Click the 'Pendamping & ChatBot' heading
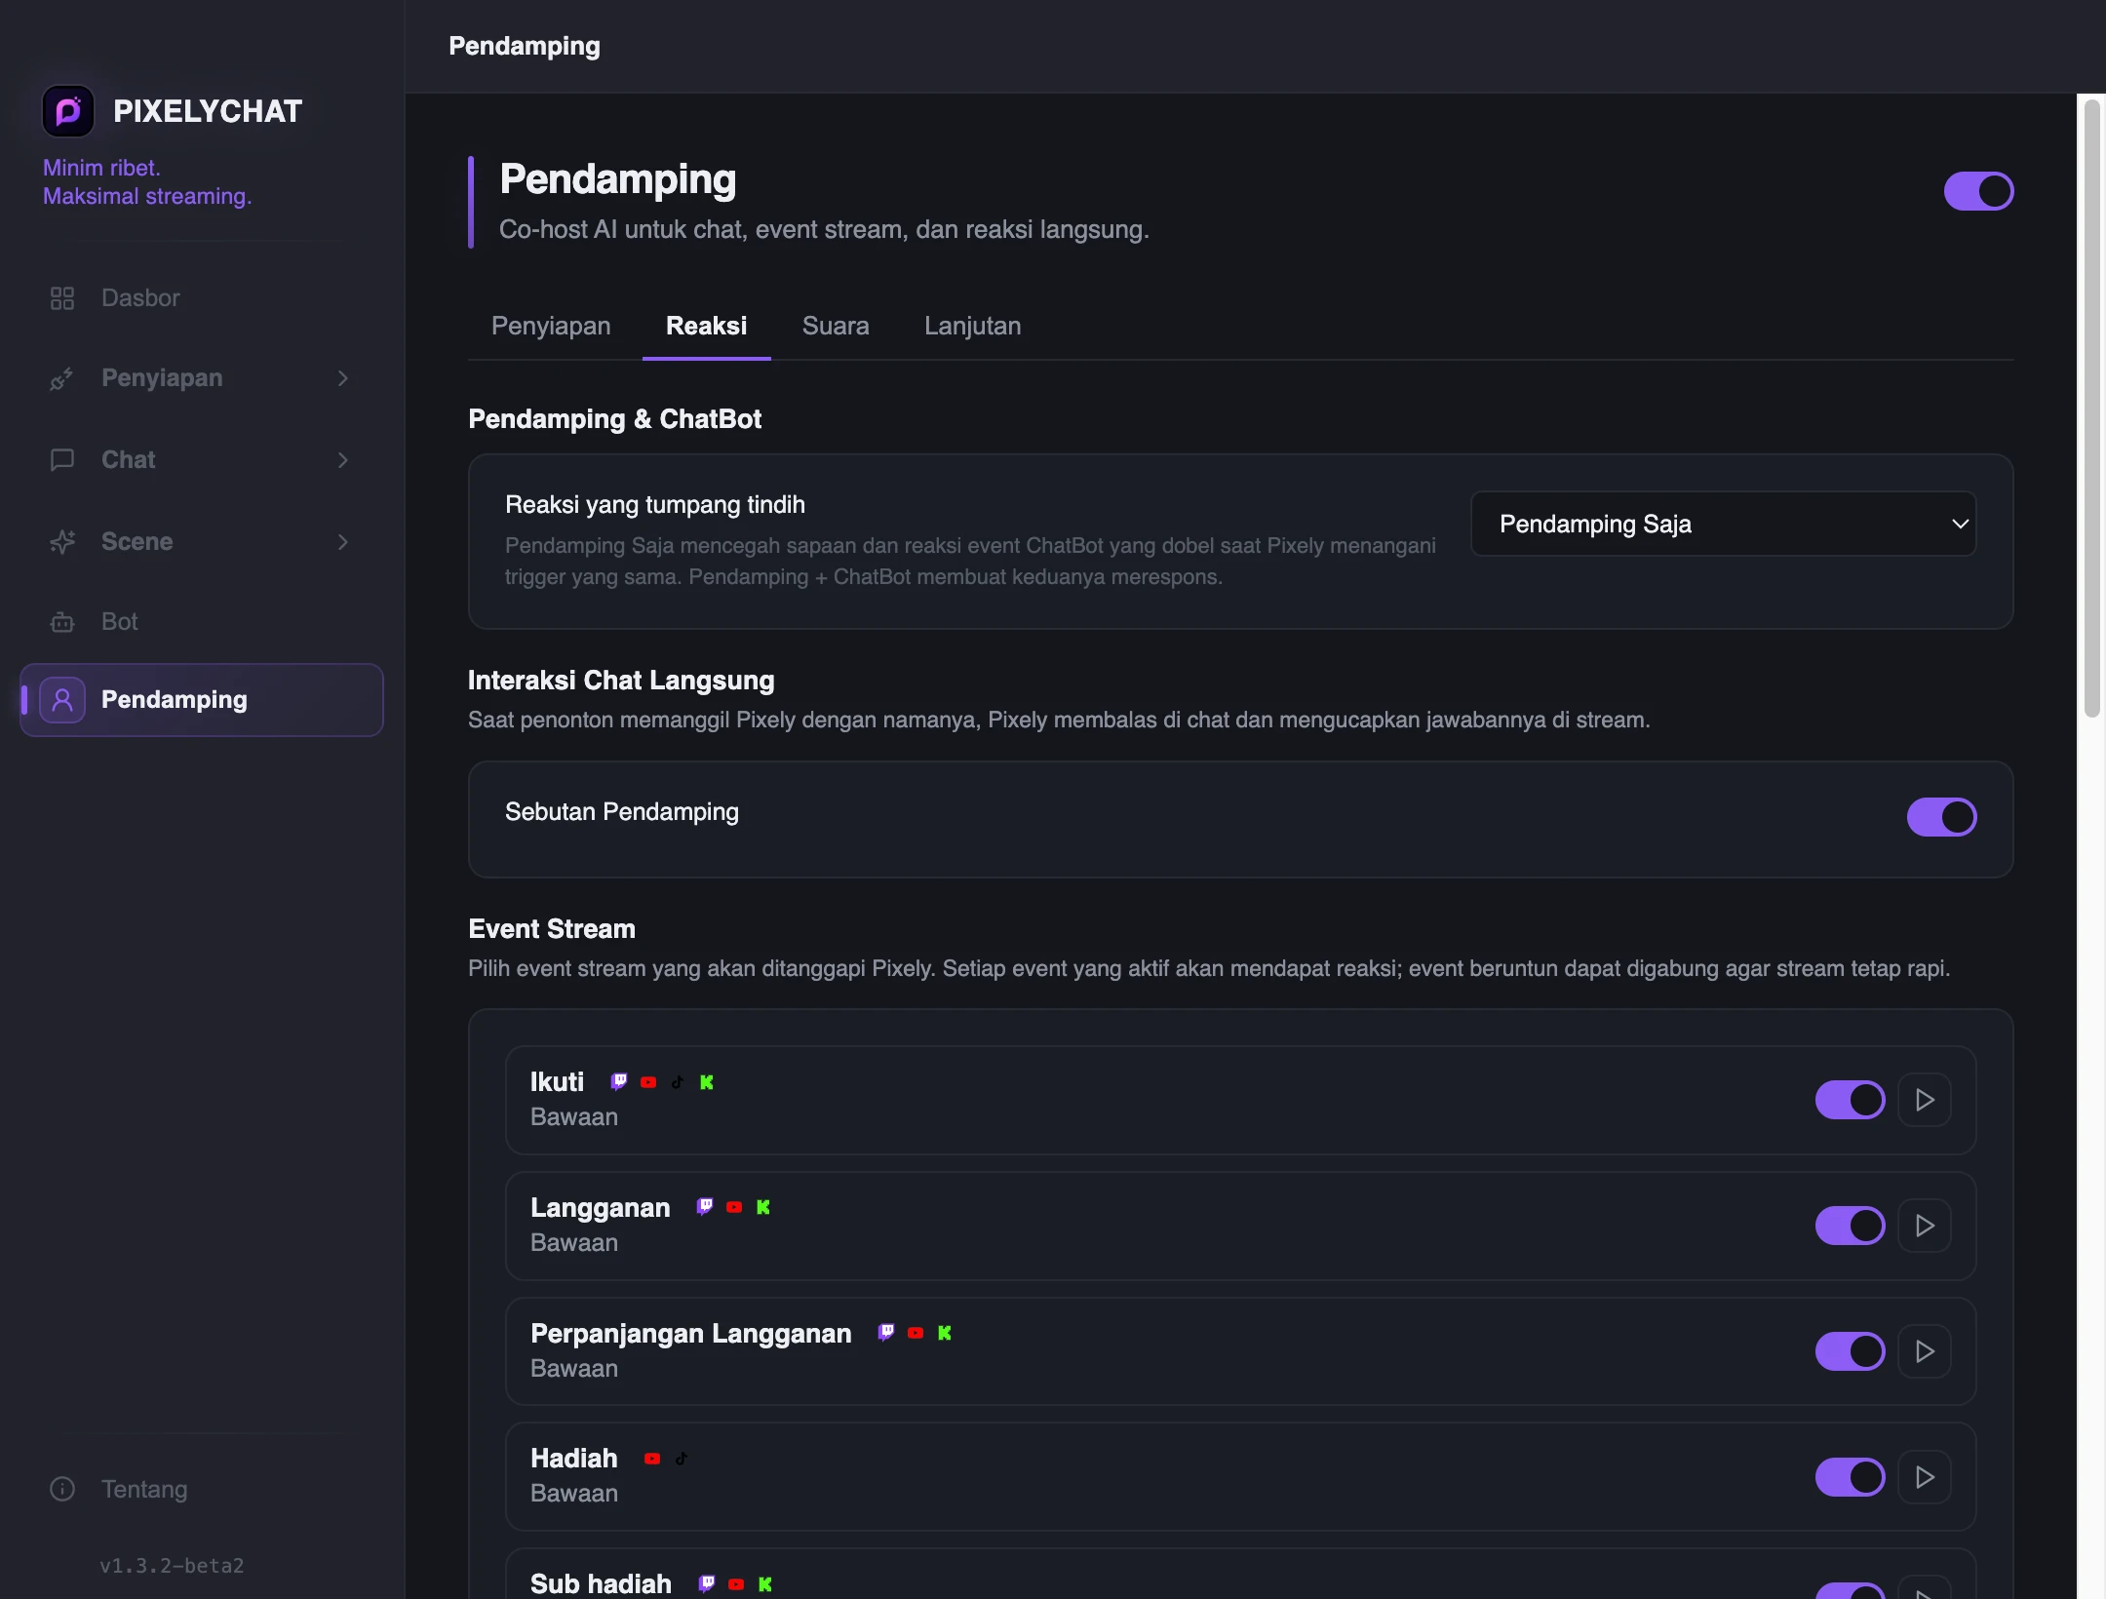Screen dimensions: 2106x1599 pos(615,419)
